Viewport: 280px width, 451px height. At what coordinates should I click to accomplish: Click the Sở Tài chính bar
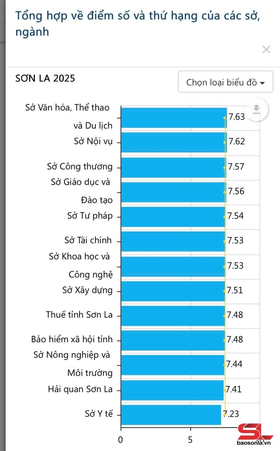click(x=173, y=241)
